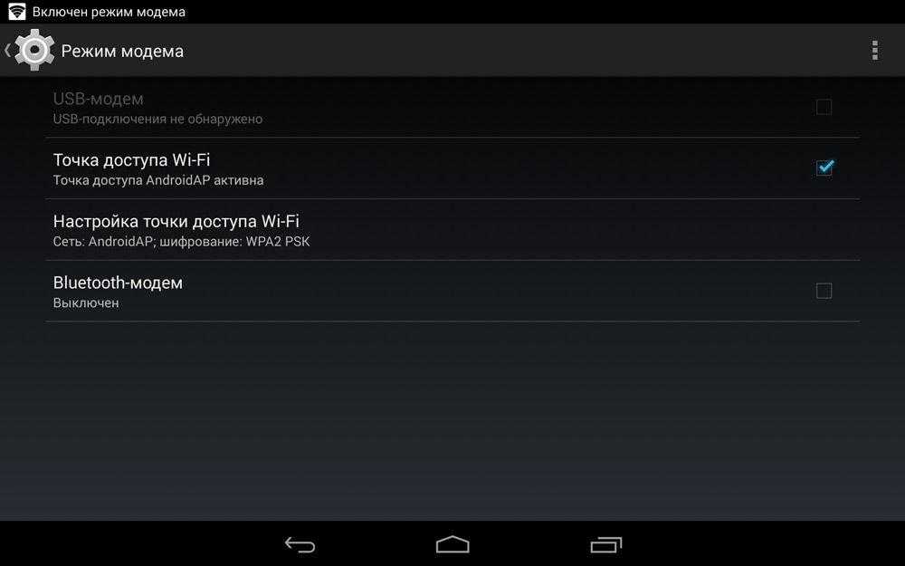Open Настройка точки доступа Wi-Fi
The width and height of the screenshot is (905, 566).
point(452,230)
